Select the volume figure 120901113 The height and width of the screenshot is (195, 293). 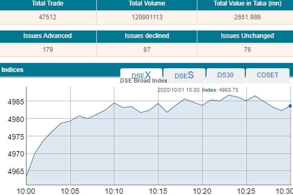coord(146,18)
